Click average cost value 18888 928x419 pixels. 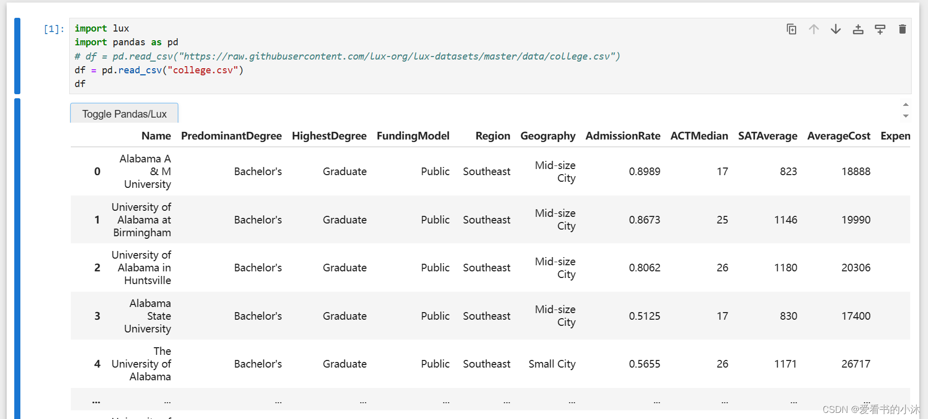point(856,172)
